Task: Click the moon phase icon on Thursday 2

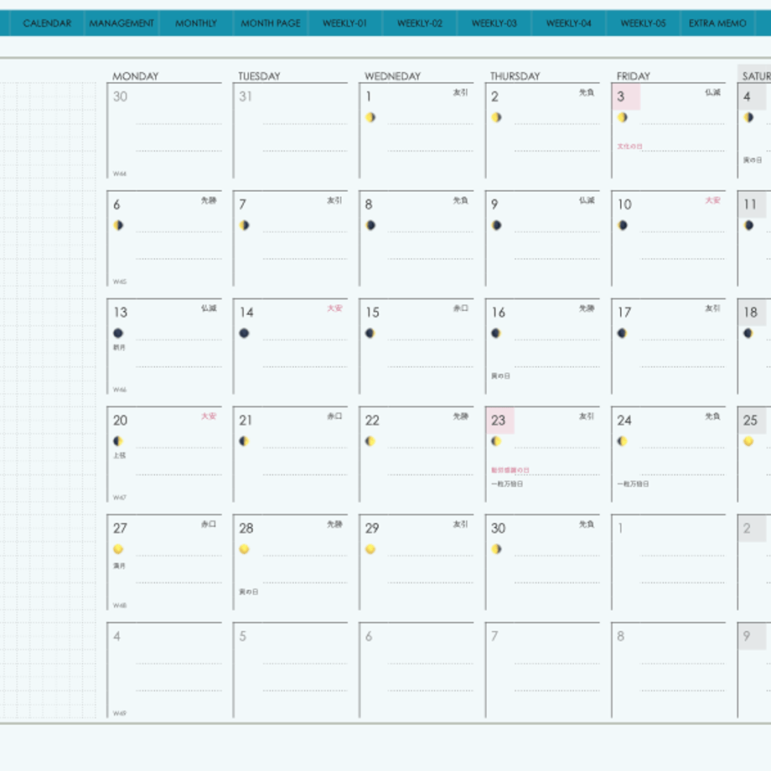Action: (496, 117)
